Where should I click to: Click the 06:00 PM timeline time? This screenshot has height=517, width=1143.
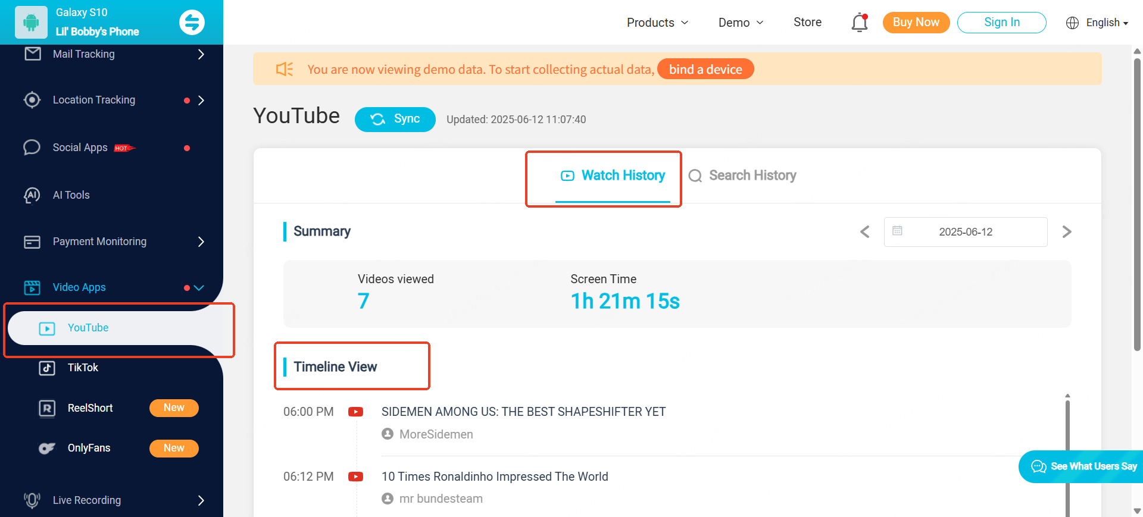[x=308, y=412]
